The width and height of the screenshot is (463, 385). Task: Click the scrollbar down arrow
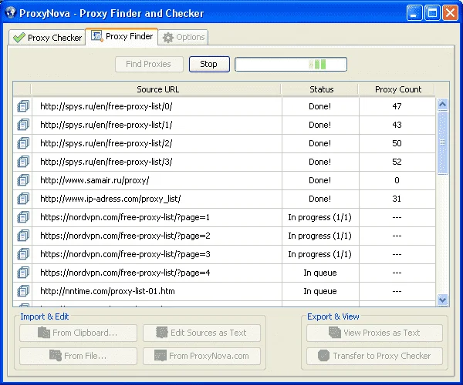(x=442, y=300)
